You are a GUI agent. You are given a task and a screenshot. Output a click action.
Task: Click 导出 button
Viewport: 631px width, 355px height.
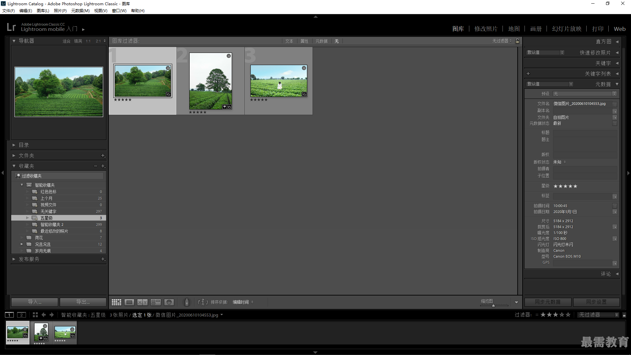tap(83, 302)
